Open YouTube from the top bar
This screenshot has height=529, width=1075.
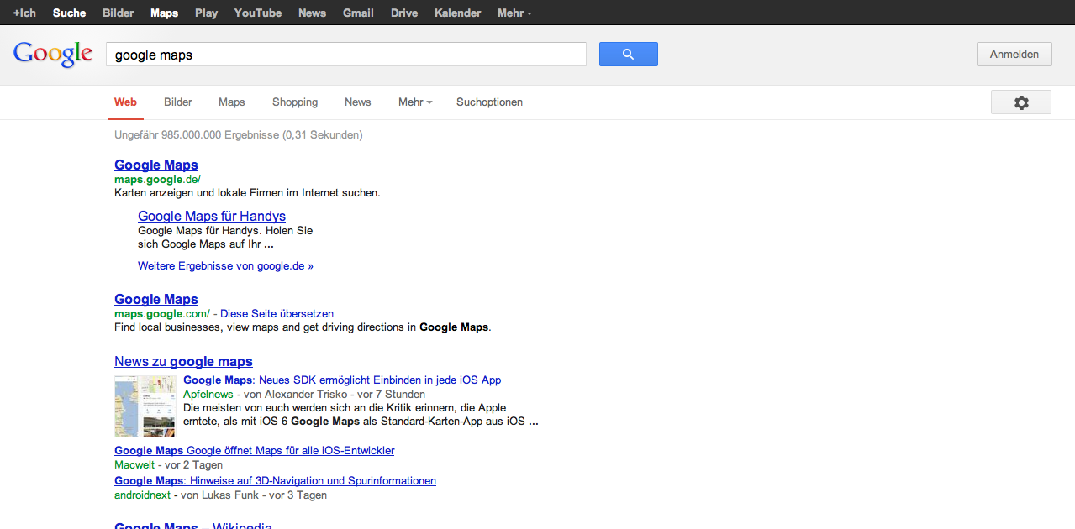coord(257,13)
